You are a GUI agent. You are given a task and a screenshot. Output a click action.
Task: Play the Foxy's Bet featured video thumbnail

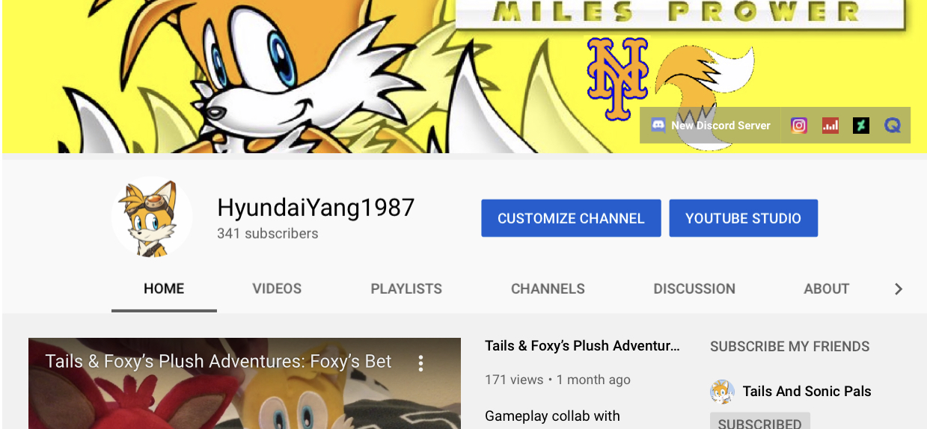[245, 383]
